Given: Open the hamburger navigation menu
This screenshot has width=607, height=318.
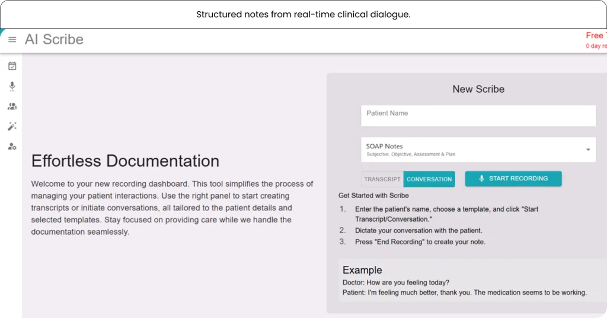Looking at the screenshot, I should click(x=12, y=40).
